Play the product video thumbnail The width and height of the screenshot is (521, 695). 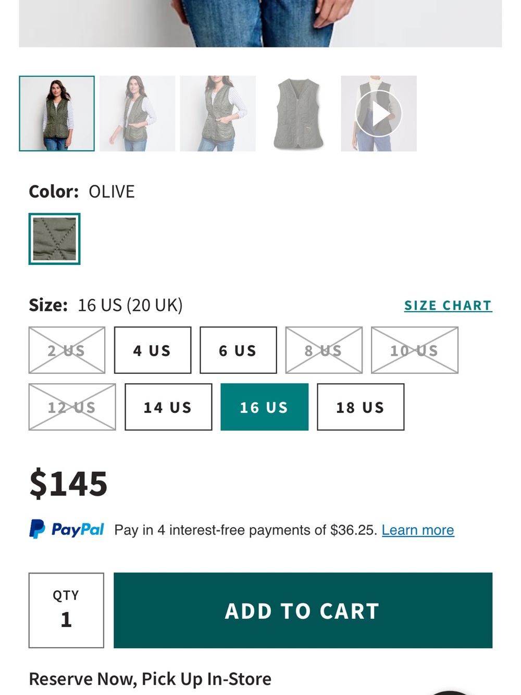(379, 114)
